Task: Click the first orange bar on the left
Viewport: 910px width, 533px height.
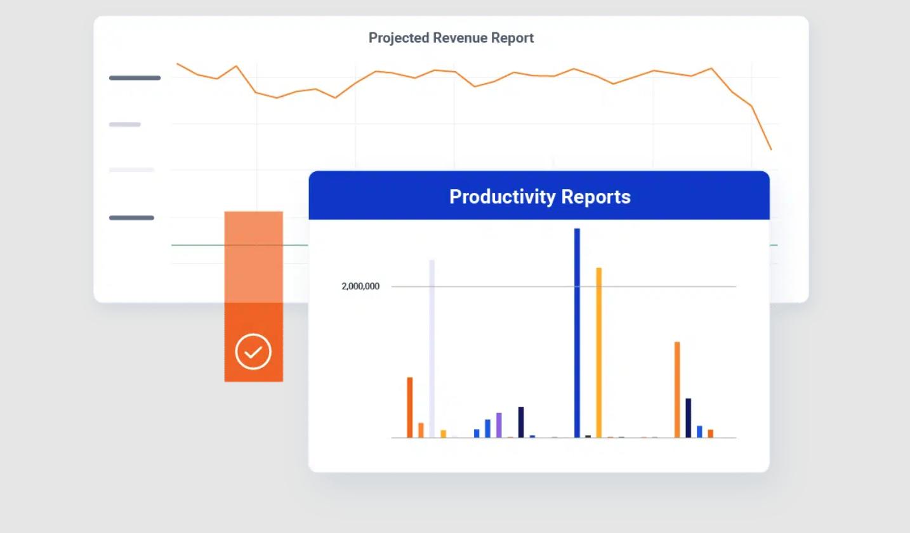Action: (410, 407)
